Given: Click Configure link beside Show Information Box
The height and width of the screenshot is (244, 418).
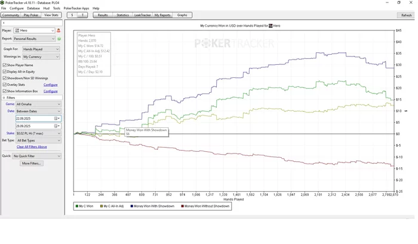Looking at the screenshot, I should coord(50,91).
